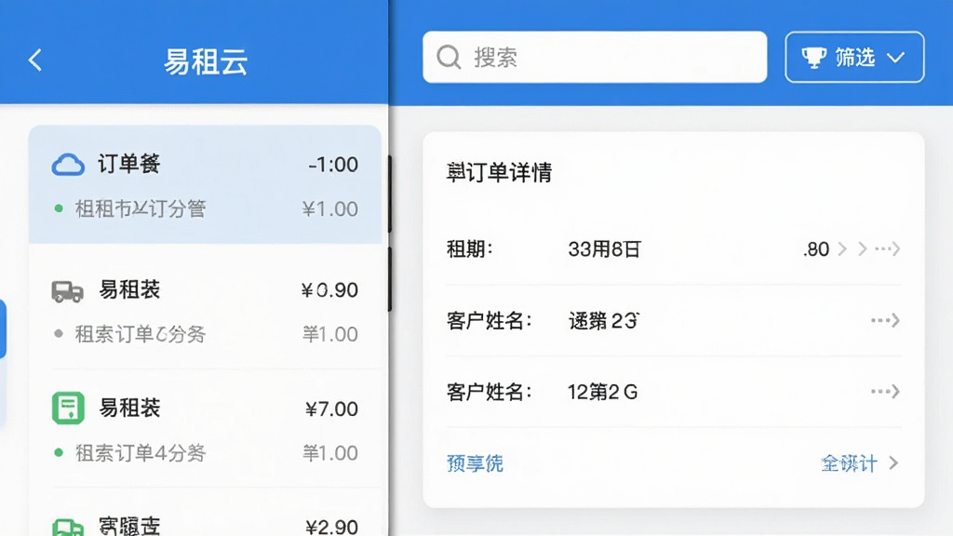Image resolution: width=953 pixels, height=536 pixels.
Task: Select the 易租装 title in the ¥0.90 row
Action: 129,290
